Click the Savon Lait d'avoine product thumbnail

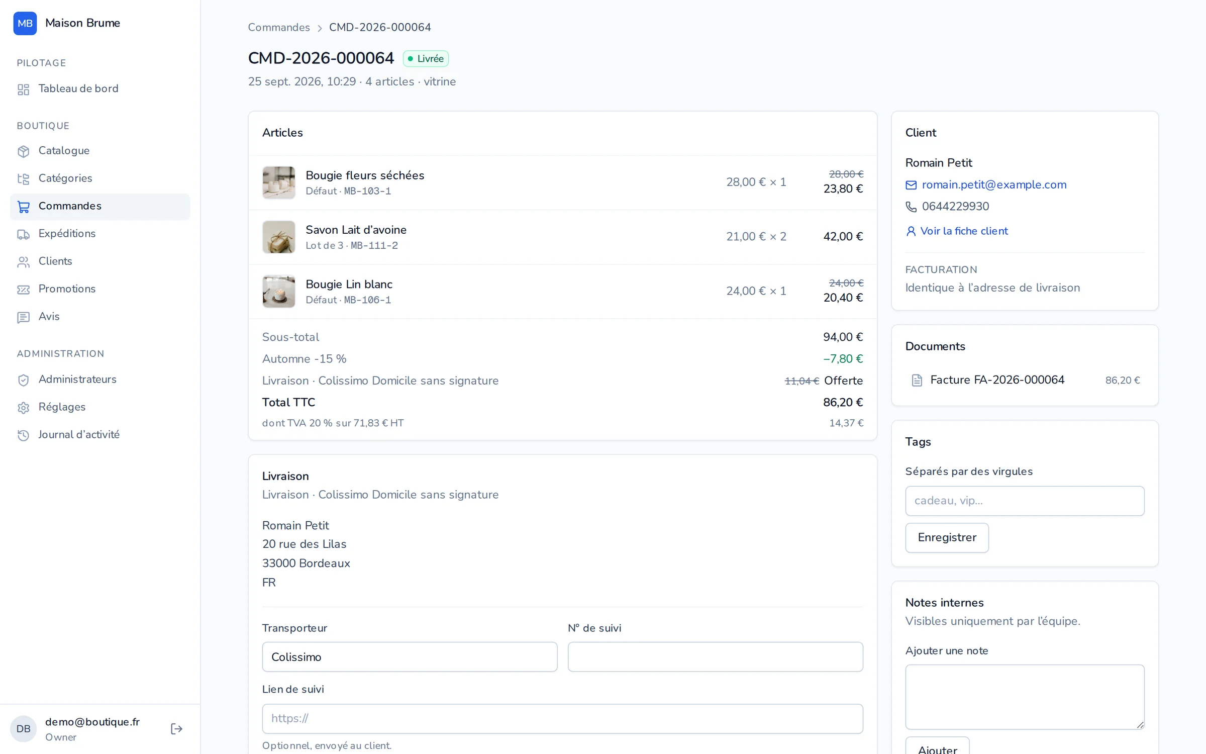pos(279,237)
